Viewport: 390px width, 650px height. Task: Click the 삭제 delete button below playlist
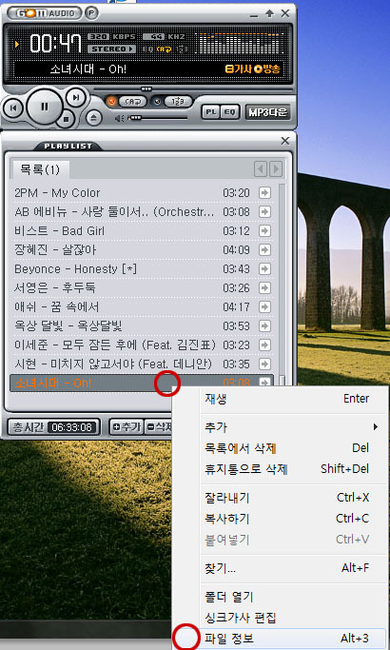point(158,426)
